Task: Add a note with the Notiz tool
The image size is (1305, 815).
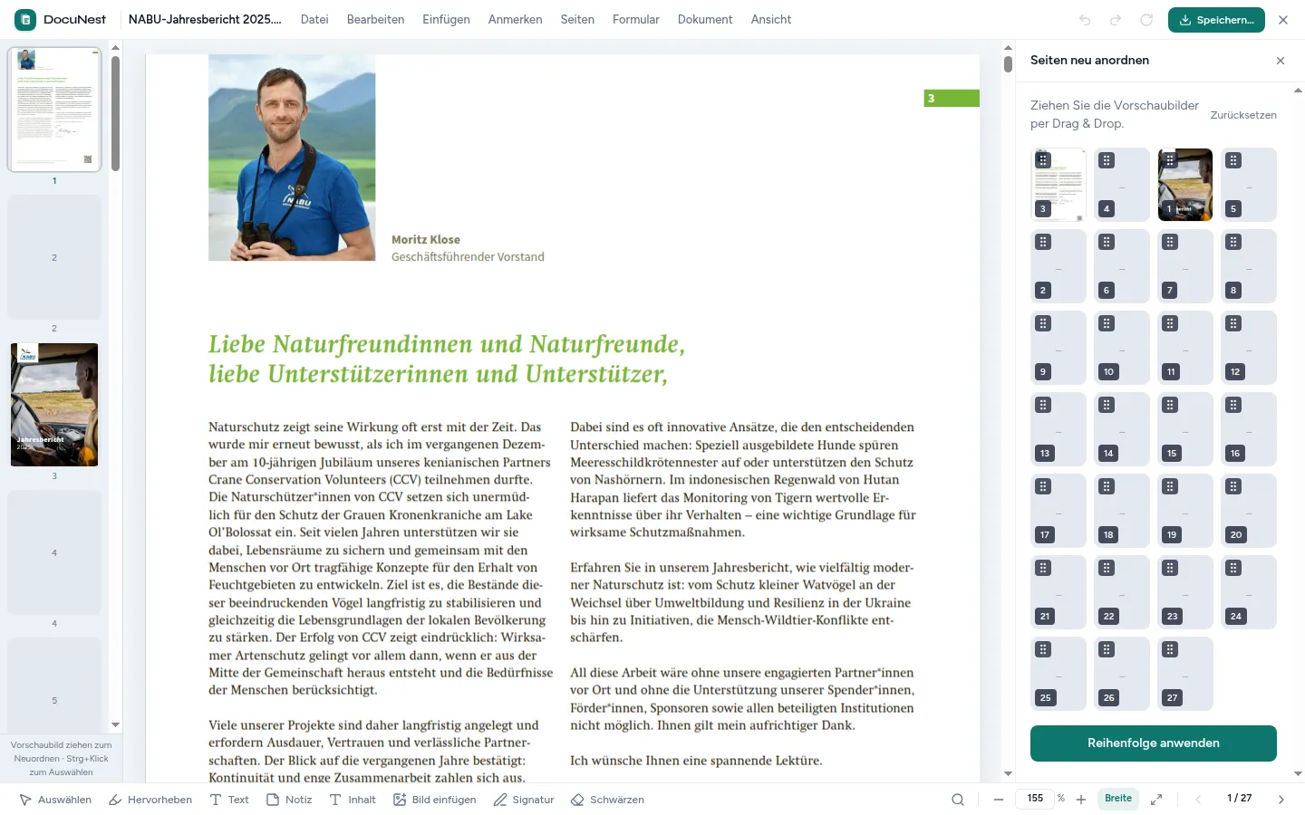Action: [289, 800]
